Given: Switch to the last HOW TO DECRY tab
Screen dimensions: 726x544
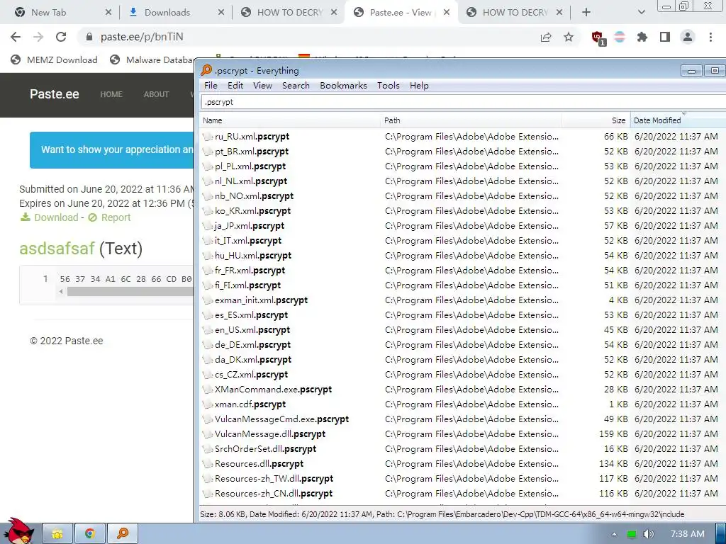Looking at the screenshot, I should pos(515,13).
